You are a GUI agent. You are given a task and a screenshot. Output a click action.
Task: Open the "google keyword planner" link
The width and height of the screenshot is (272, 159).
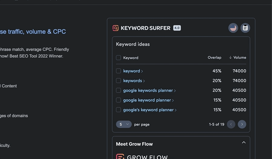(x=147, y=100)
